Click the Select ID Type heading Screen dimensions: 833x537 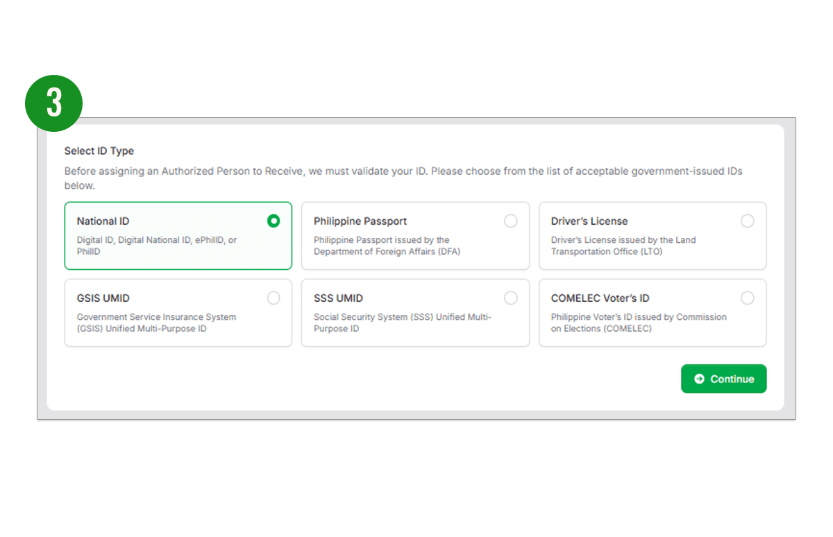pyautogui.click(x=99, y=151)
